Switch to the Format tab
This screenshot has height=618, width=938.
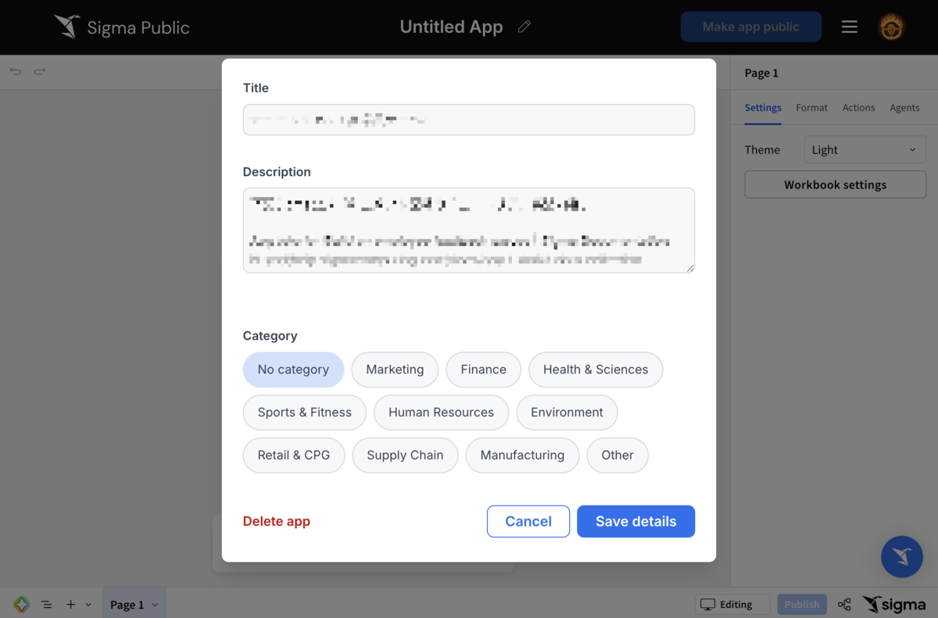click(x=811, y=108)
